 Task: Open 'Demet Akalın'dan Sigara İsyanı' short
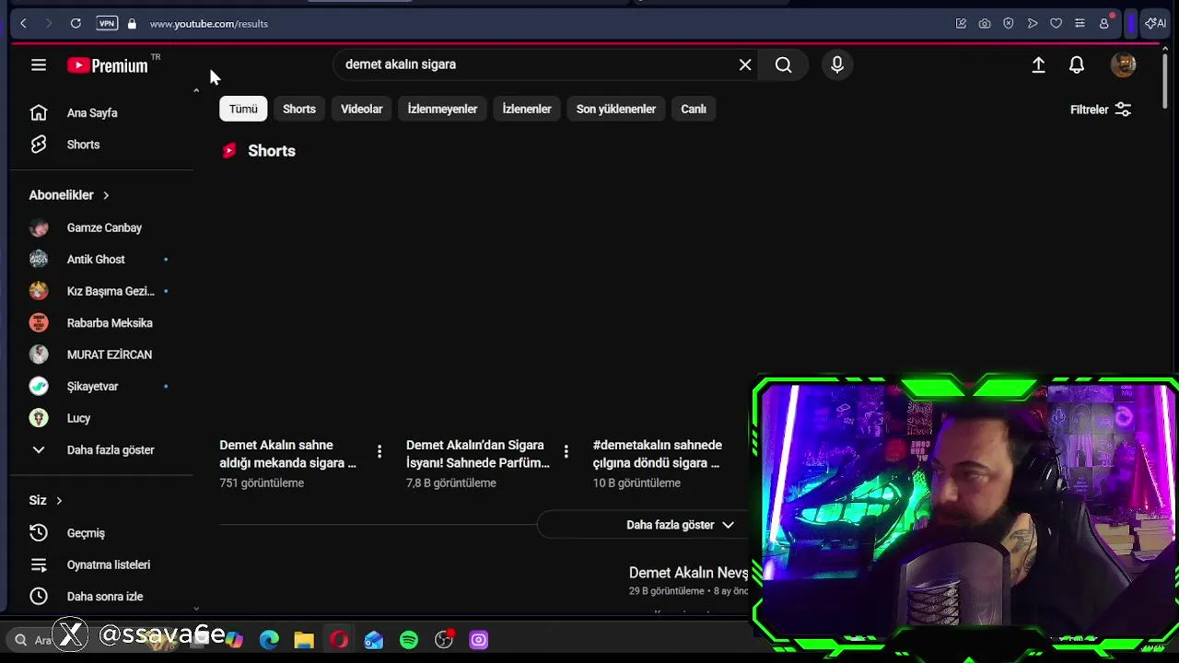coord(478,454)
